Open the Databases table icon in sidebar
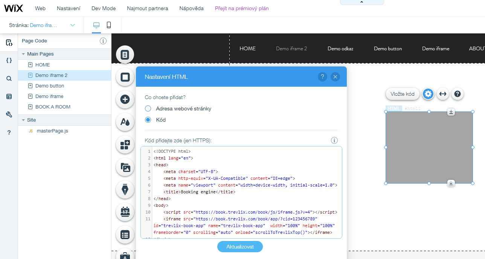This screenshot has height=259, width=485. click(9, 96)
